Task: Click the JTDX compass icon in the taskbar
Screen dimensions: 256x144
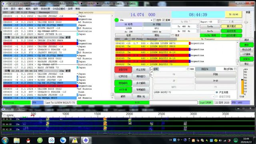Action: point(86,140)
